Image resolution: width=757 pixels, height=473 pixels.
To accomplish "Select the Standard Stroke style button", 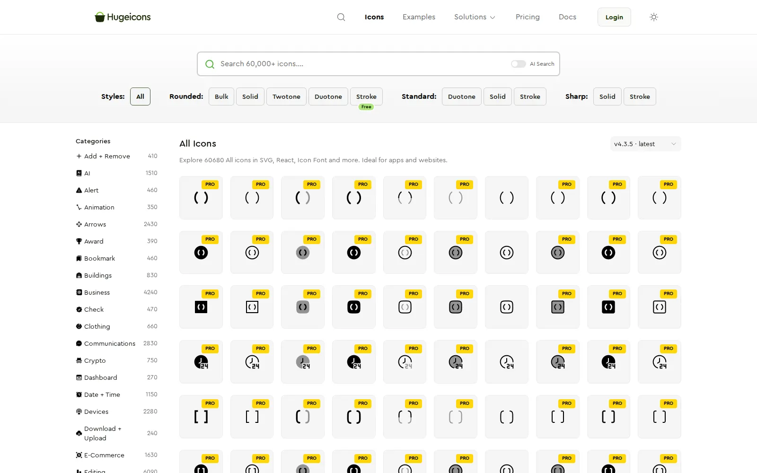I will [530, 96].
